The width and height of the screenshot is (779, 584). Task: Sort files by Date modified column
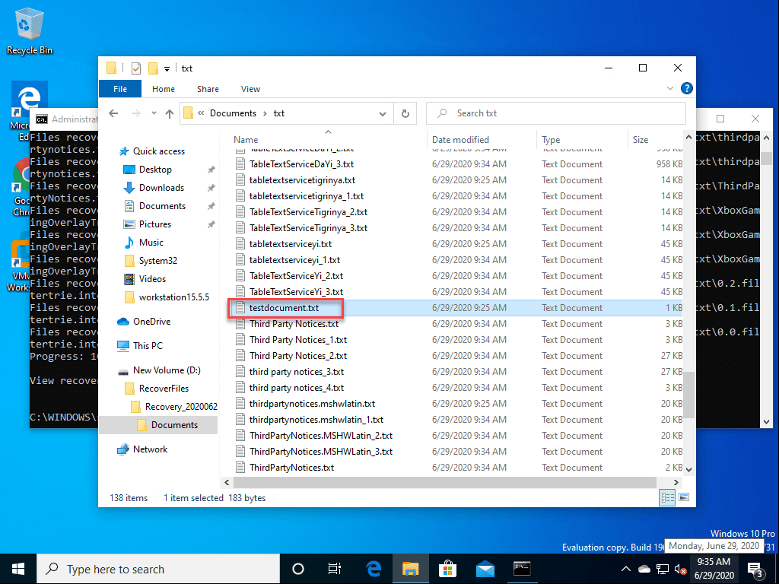460,140
